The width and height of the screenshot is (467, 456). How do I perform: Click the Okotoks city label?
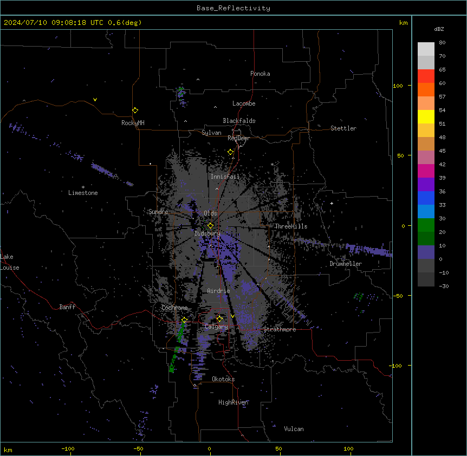[223, 379]
